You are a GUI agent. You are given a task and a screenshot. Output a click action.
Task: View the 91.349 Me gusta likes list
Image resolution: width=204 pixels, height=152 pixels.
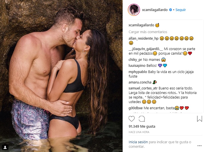[x=142, y=126]
